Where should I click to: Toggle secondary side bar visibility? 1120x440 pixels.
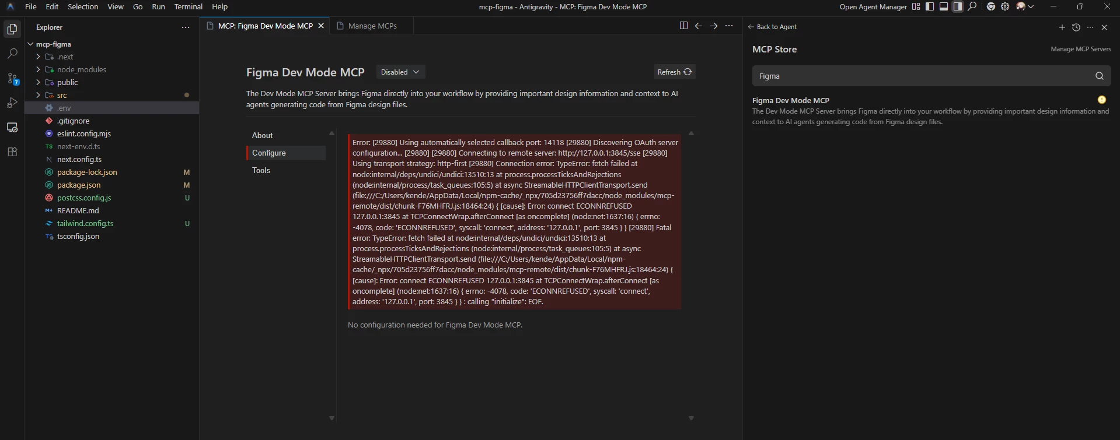(958, 7)
